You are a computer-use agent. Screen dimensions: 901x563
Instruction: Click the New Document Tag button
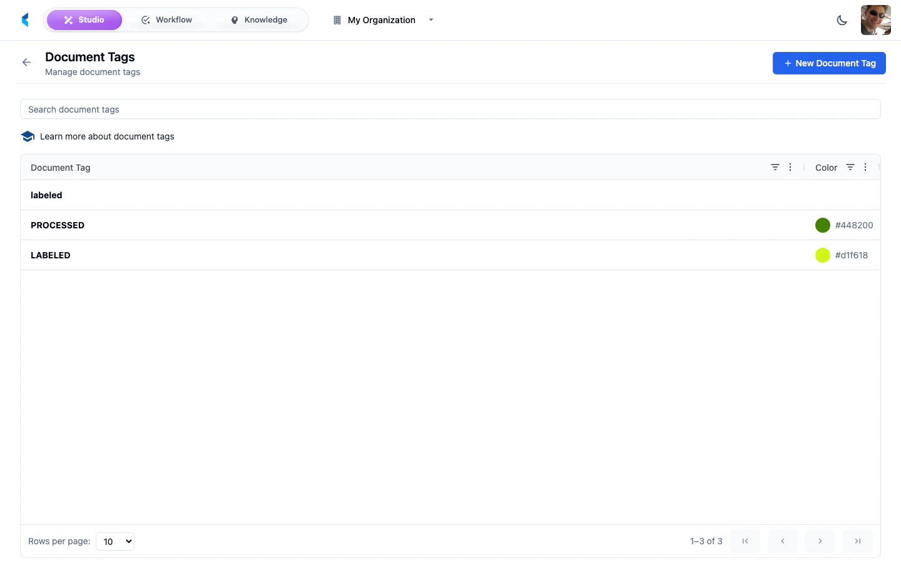click(829, 63)
